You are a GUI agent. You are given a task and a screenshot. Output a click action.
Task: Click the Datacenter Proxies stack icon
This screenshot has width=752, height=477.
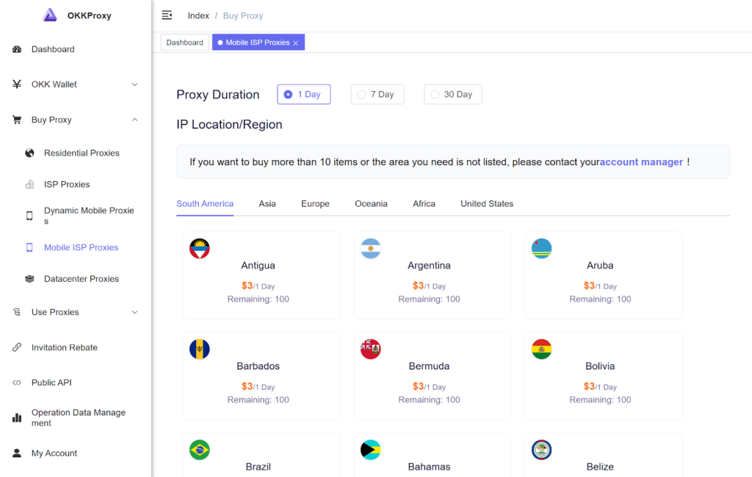point(29,279)
